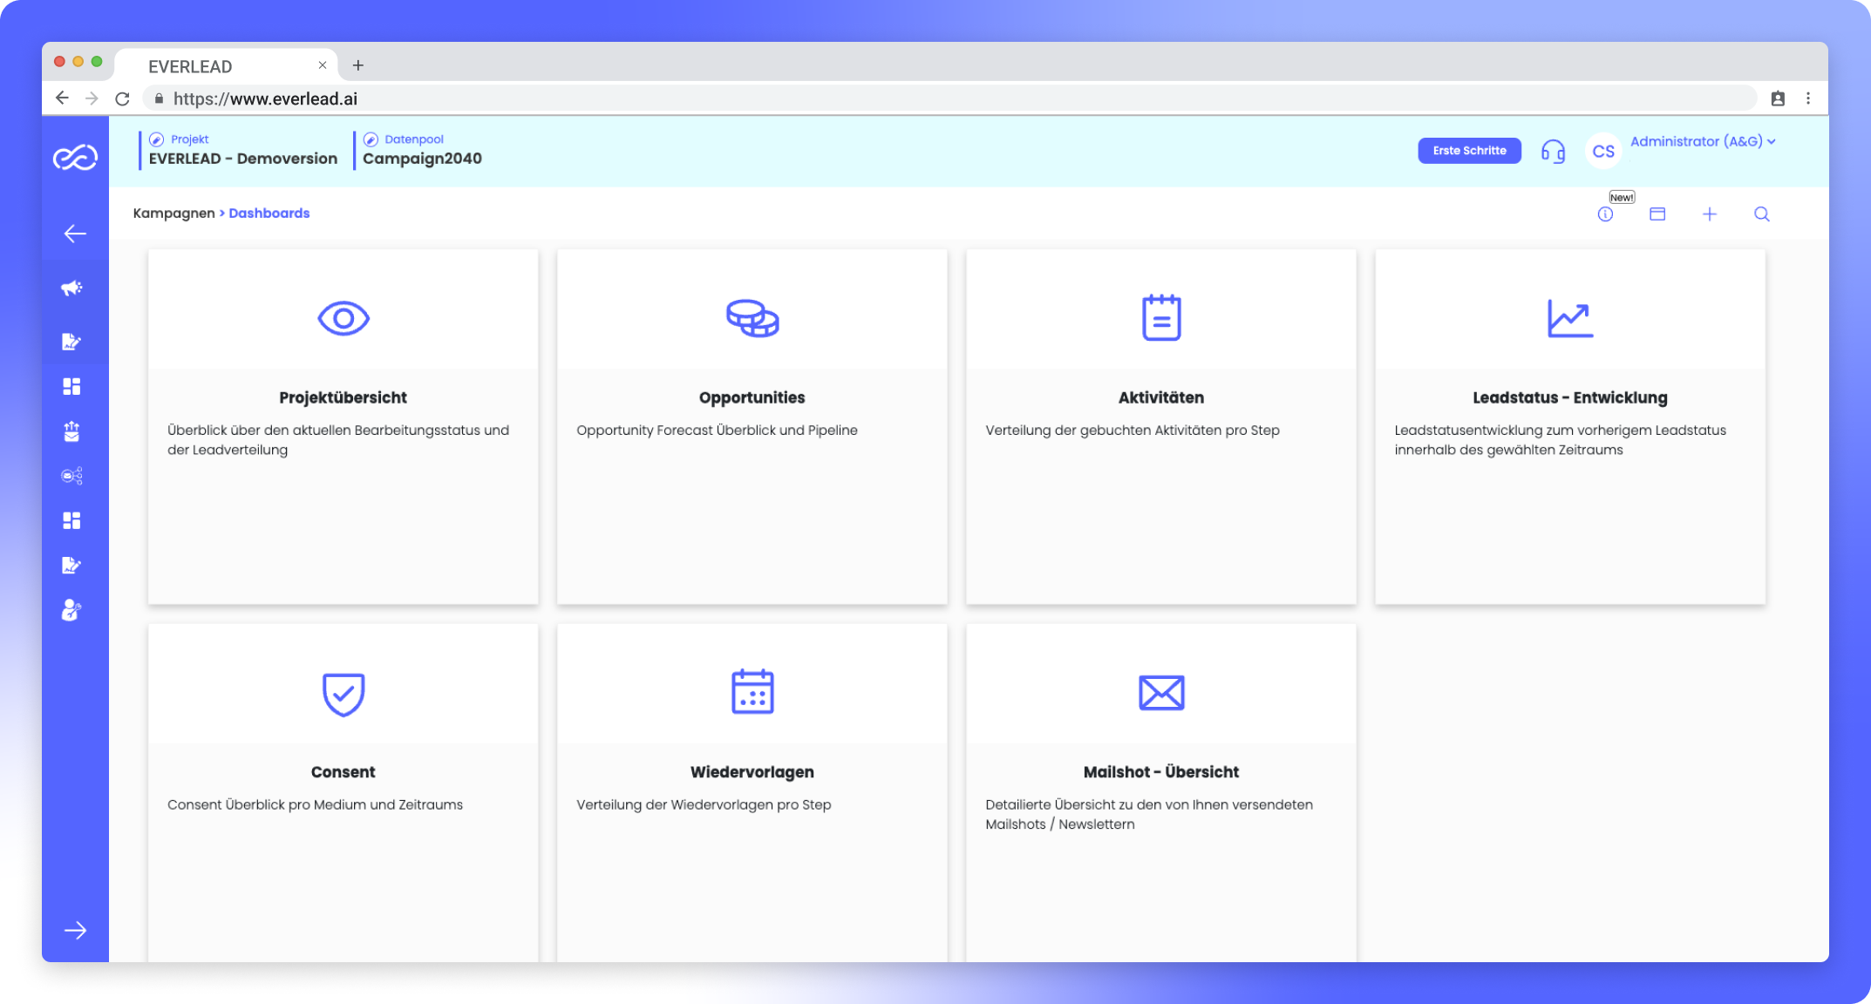Expand the sidebar using the bottom arrow

75,930
